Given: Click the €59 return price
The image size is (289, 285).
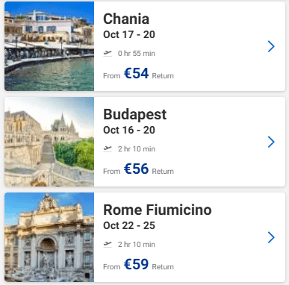Looking at the screenshot, I should coord(136,264).
